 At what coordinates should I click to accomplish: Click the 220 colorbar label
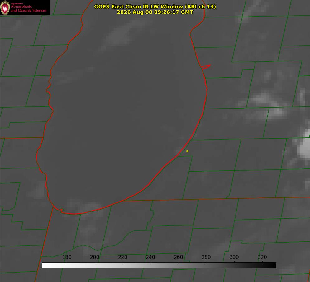tap(122, 257)
